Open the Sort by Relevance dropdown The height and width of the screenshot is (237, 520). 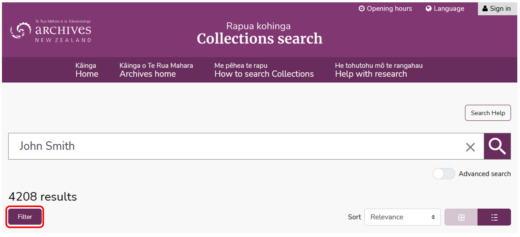coord(402,217)
